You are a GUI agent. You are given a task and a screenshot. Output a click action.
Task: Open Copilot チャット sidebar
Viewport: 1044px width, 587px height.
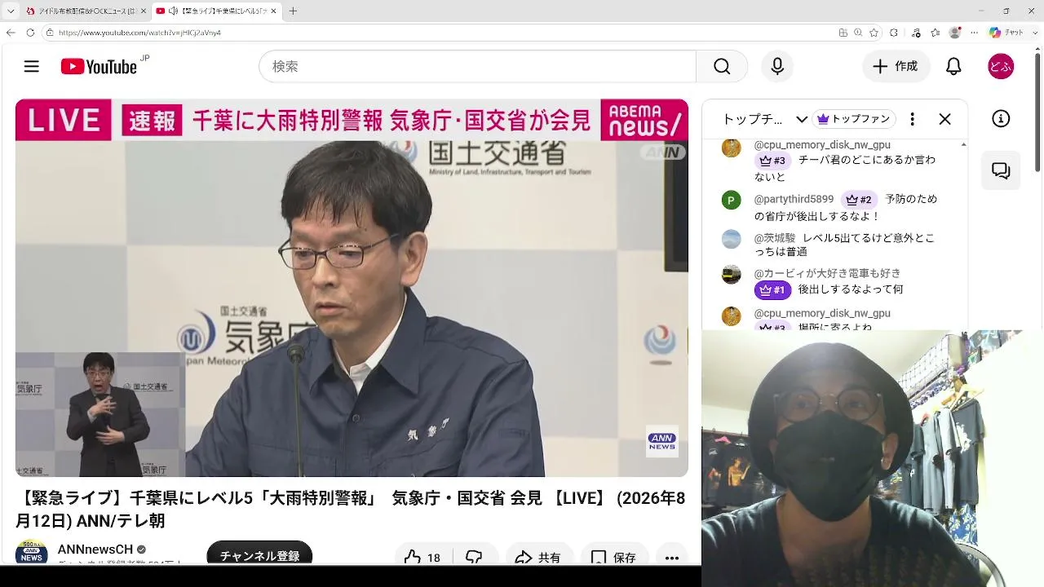[x=1006, y=33]
